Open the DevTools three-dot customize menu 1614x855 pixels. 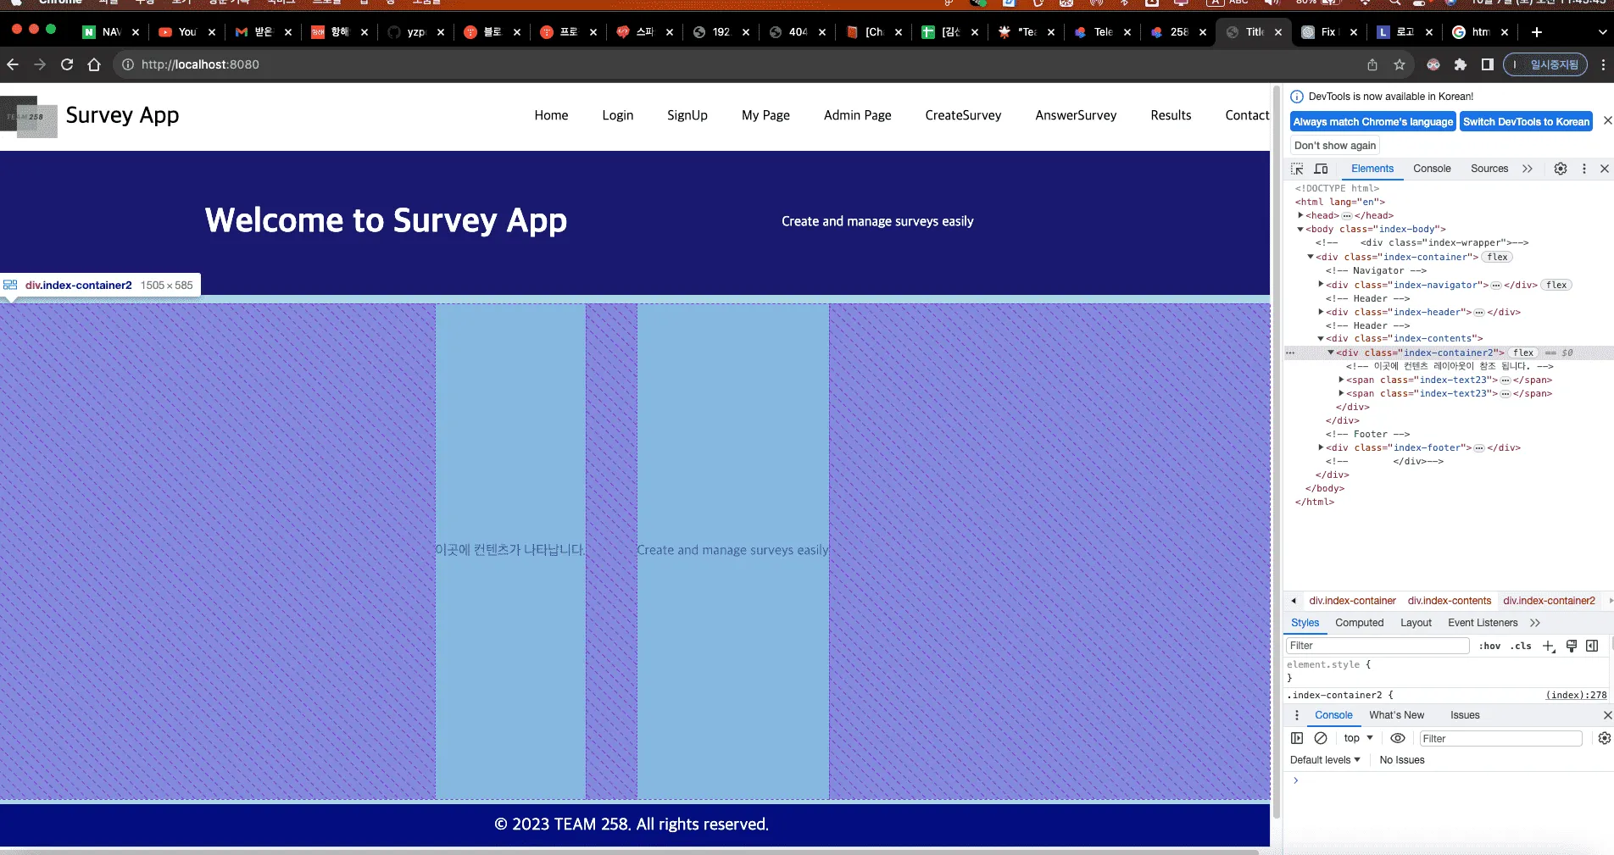[1583, 169]
